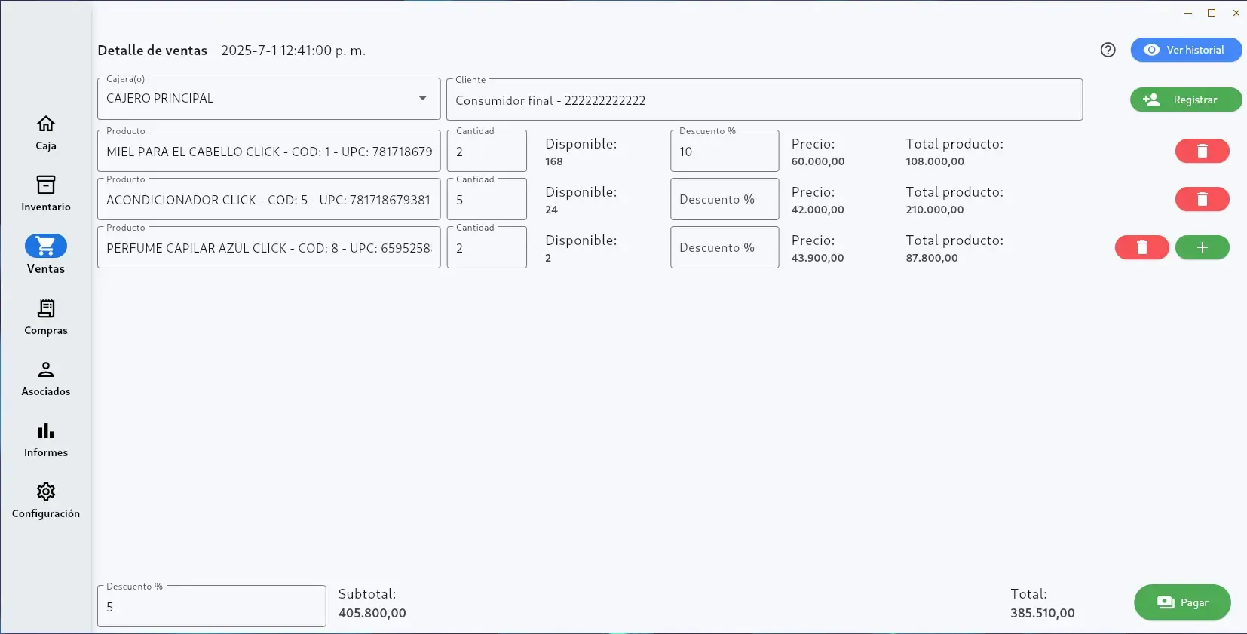1247x634 pixels.
Task: Open the Compras section
Action: 46,317
